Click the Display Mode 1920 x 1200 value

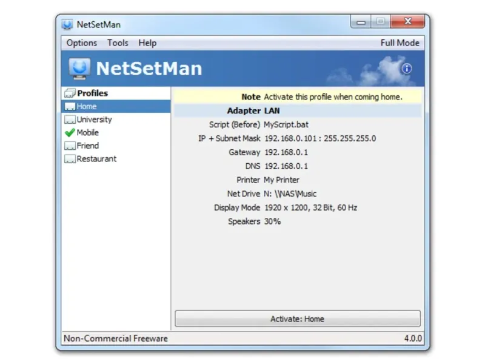pos(310,207)
